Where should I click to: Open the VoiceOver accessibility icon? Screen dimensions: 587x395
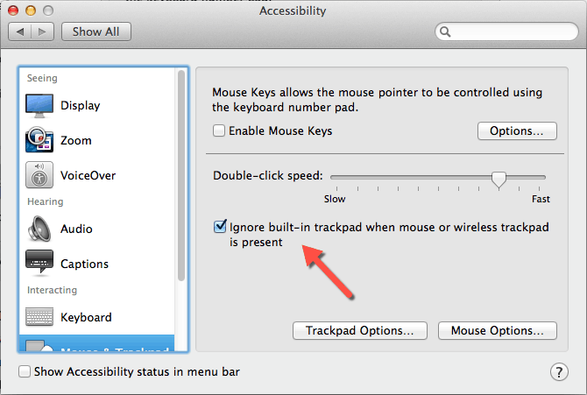(39, 175)
